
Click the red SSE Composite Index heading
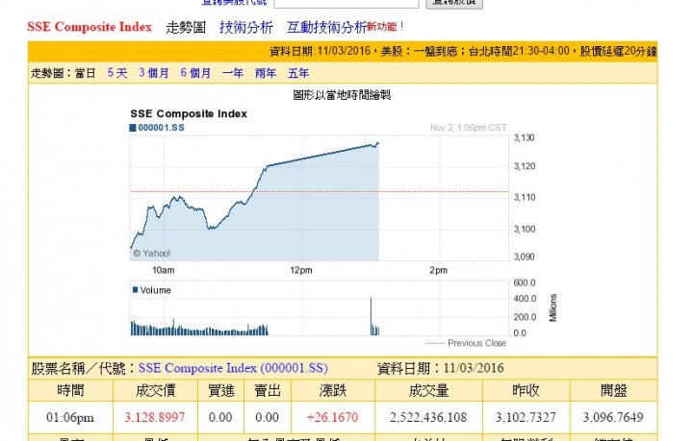pyautogui.click(x=90, y=27)
